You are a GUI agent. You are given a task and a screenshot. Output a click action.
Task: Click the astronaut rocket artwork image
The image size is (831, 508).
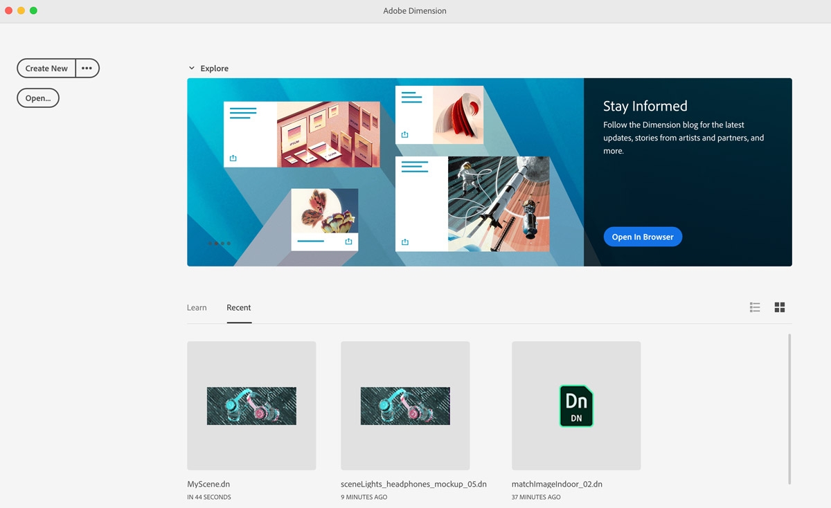point(499,203)
